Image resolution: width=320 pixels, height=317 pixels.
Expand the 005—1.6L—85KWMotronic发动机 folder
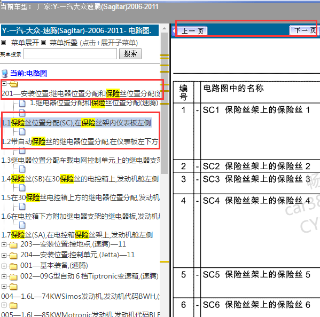(4, 305)
